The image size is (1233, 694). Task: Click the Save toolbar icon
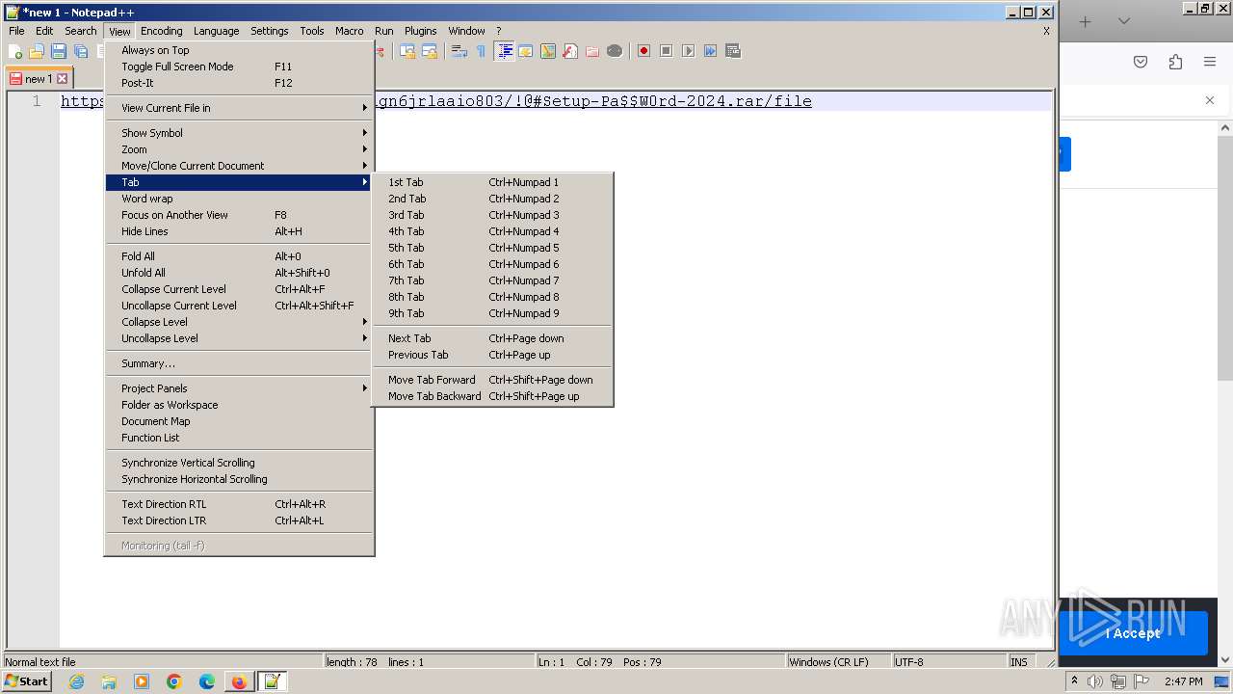click(59, 51)
